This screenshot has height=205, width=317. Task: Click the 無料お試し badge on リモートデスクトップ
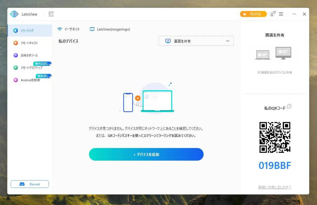pos(42,64)
